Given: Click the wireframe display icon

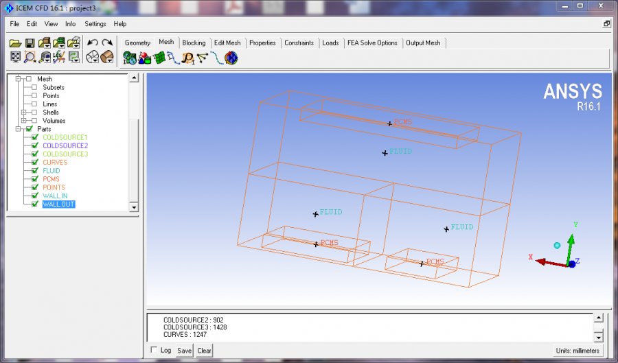Looking at the screenshot, I should [93, 57].
